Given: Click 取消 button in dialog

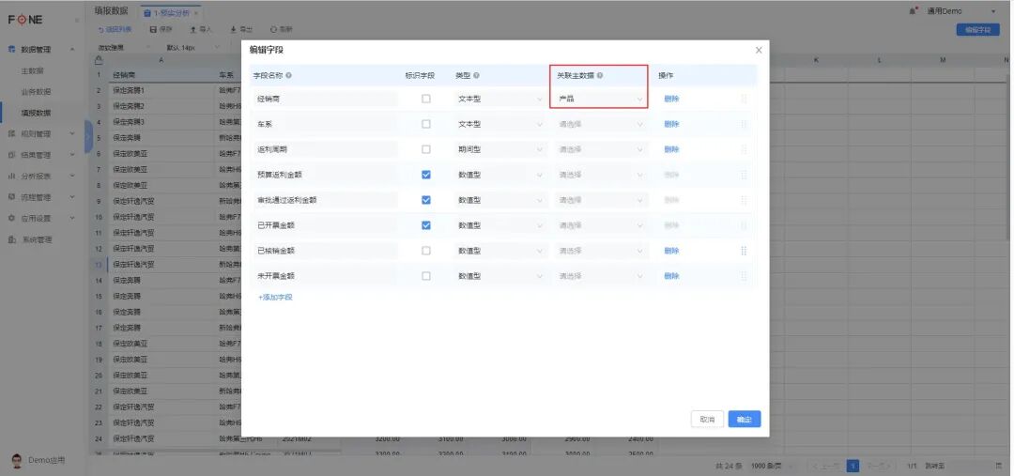Looking at the screenshot, I should [x=707, y=419].
